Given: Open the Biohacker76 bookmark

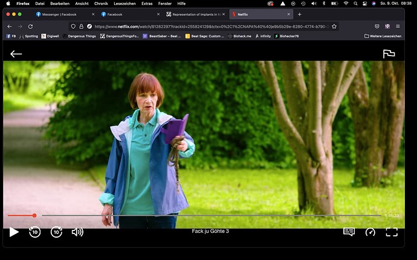Looking at the screenshot, I should [286, 36].
